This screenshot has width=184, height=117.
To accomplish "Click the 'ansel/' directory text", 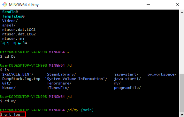I will coord(9,25).
